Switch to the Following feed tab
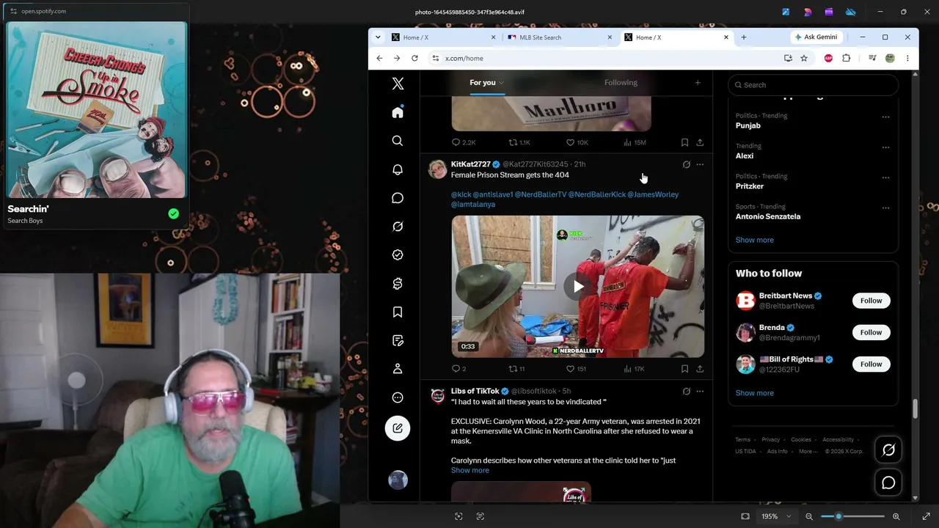 [621, 83]
